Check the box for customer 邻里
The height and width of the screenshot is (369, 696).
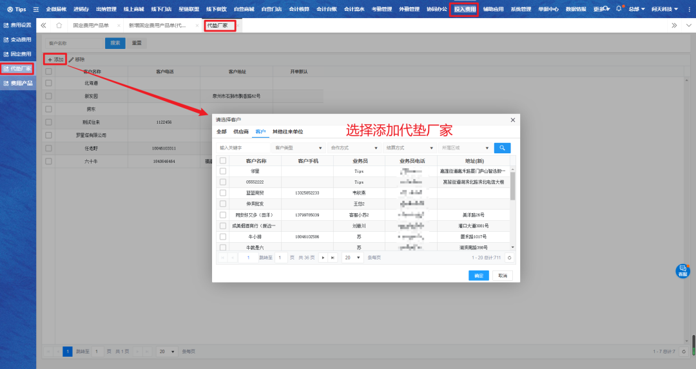pos(223,171)
